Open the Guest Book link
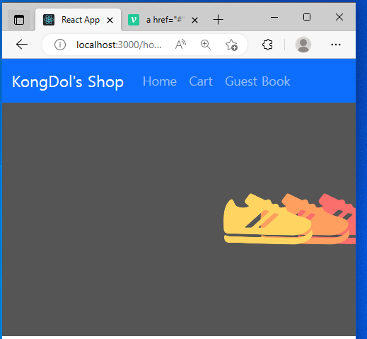 point(257,81)
